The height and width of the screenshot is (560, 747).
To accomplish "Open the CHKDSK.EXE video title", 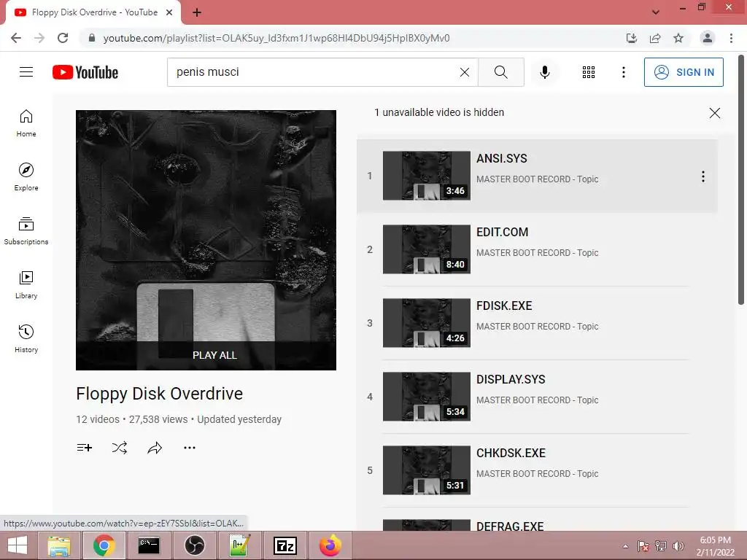I will (x=511, y=454).
